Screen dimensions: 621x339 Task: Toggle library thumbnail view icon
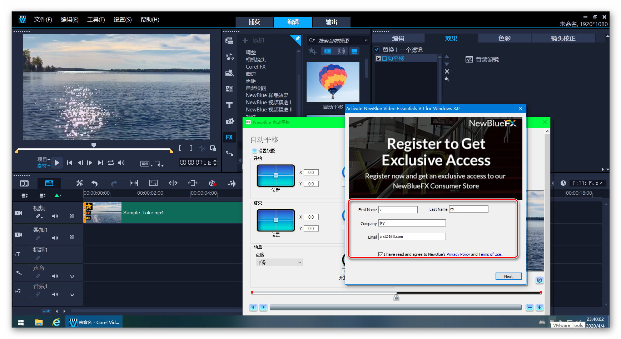354,51
